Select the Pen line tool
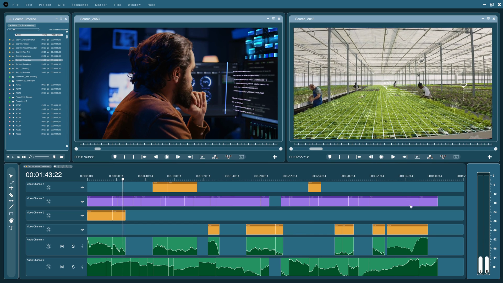The image size is (503, 283). click(x=11, y=207)
